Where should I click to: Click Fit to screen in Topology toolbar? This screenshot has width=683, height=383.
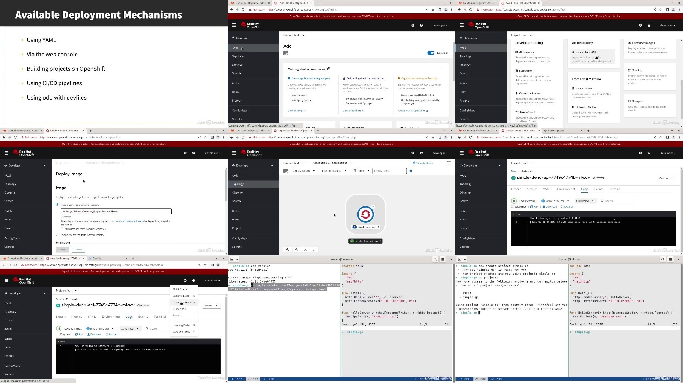click(x=305, y=250)
